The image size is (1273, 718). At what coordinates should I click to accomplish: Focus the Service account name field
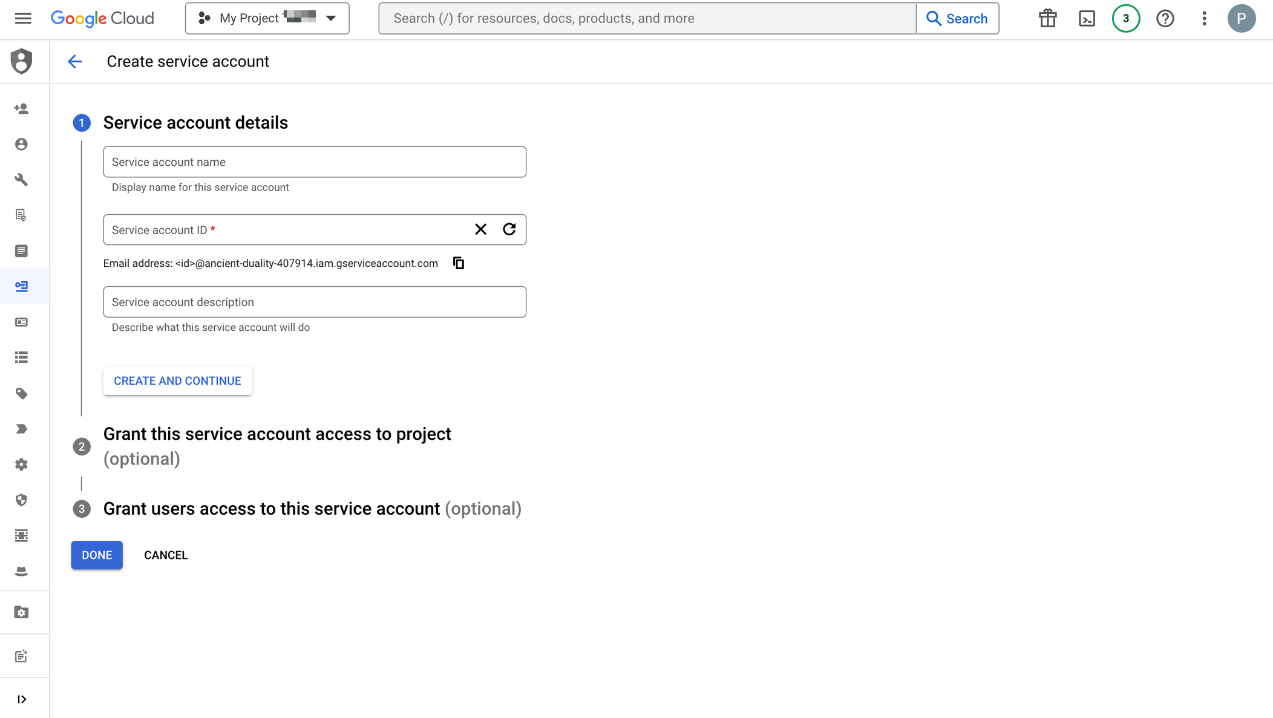(315, 162)
